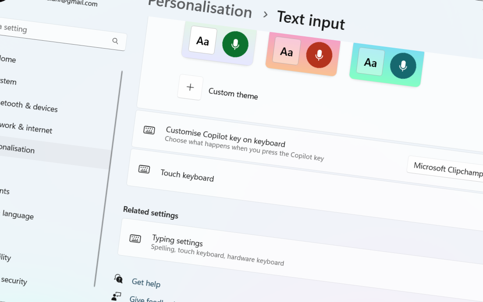Open Privacy & security in the sidebar

coord(14,281)
